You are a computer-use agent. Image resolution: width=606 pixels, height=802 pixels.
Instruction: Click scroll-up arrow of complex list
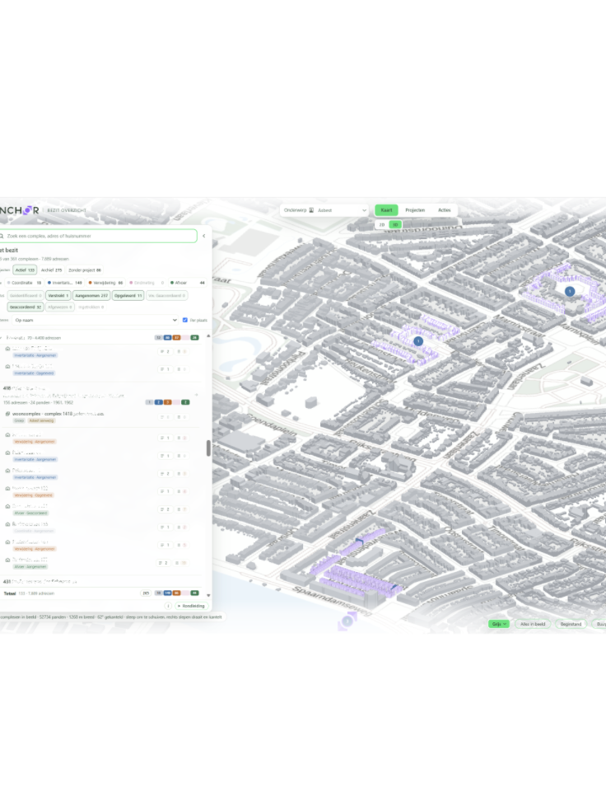point(208,336)
